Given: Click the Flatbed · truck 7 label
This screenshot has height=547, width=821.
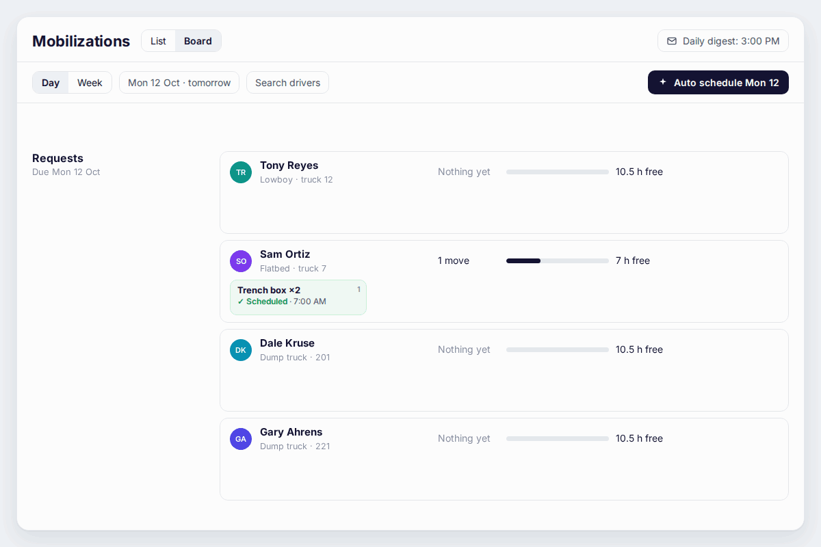Looking at the screenshot, I should (293, 269).
